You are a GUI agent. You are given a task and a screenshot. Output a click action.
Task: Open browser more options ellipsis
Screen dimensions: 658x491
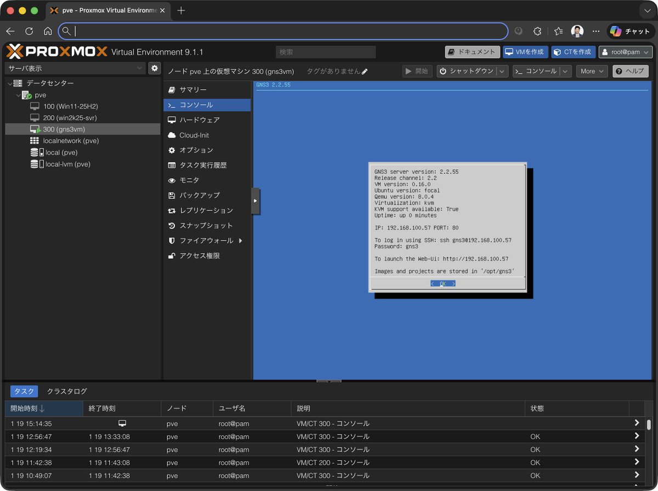tap(596, 31)
